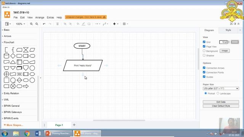Select the internal storage shape
This screenshot has width=244, height=137.
(19, 62)
